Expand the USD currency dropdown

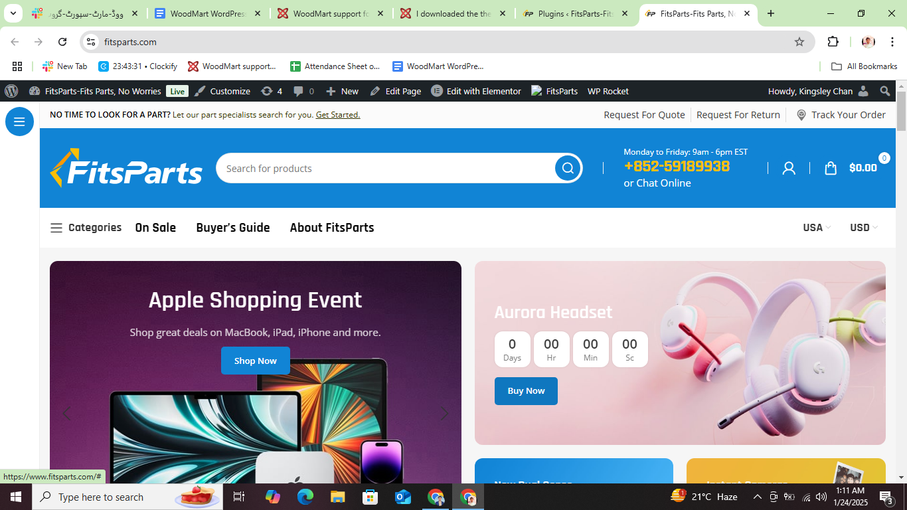point(864,228)
